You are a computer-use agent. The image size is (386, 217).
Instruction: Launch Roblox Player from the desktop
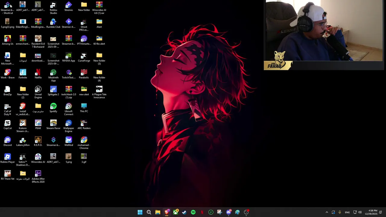point(8,159)
